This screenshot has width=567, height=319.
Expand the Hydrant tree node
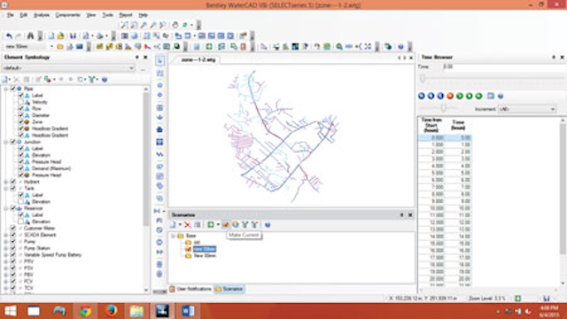[x=6, y=182]
